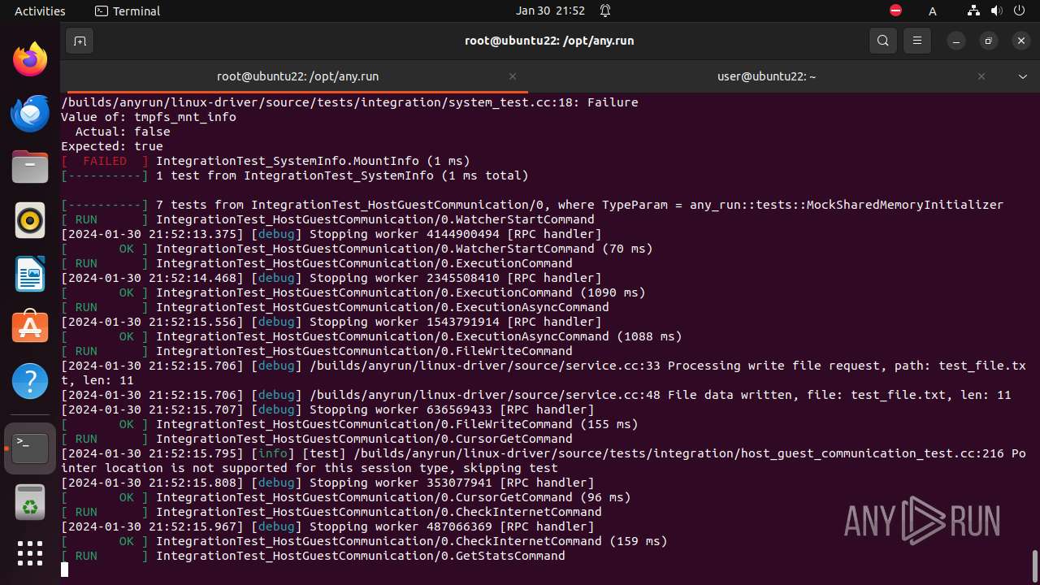Screen dimensions: 1040x585
Task: Click 'File data written' log line
Action: tap(536, 395)
